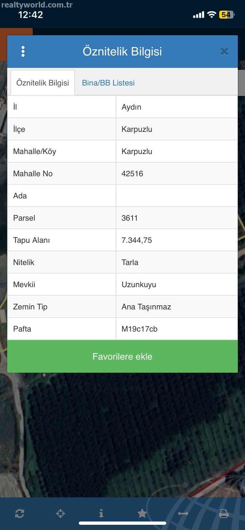245x530 pixels.
Task: Open favorites with the star icon
Action: (x=142, y=513)
